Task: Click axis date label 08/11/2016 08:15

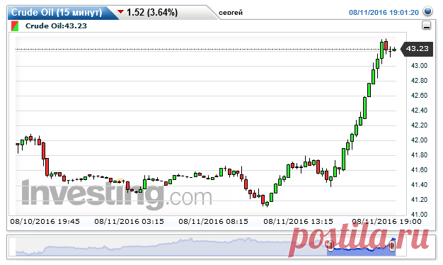Action: click(213, 221)
